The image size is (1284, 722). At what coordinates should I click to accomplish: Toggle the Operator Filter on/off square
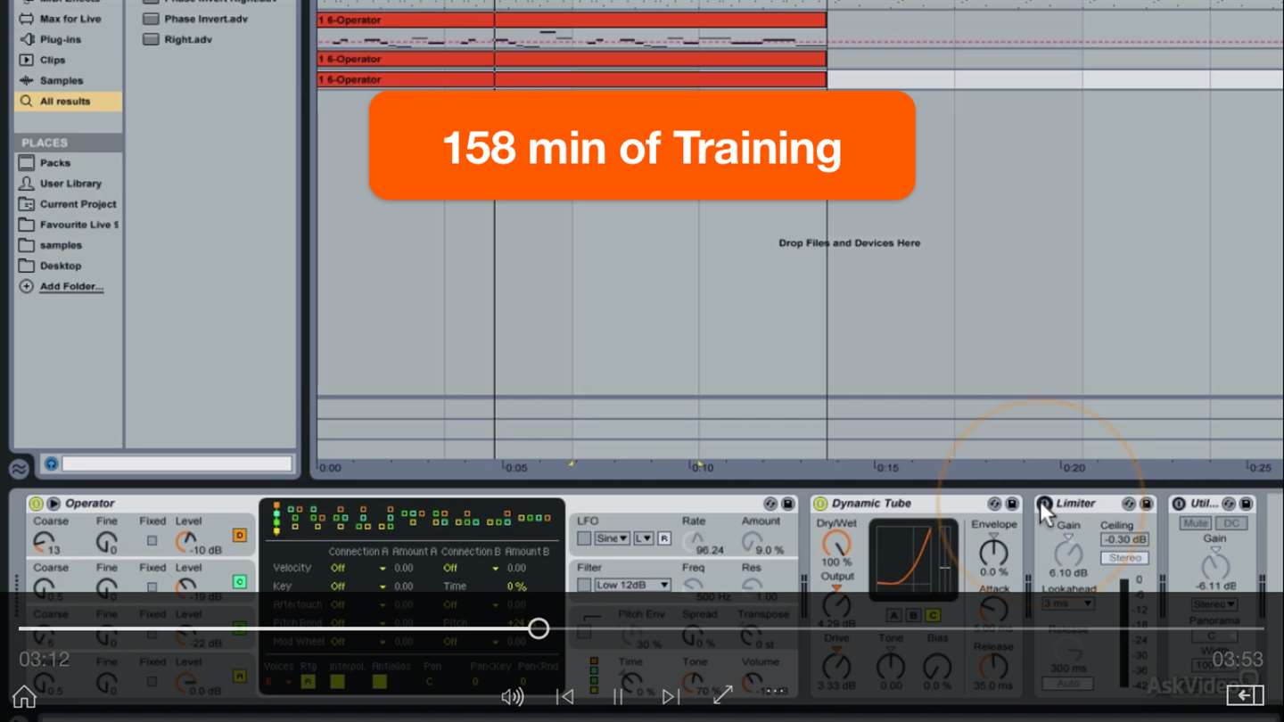tap(584, 585)
